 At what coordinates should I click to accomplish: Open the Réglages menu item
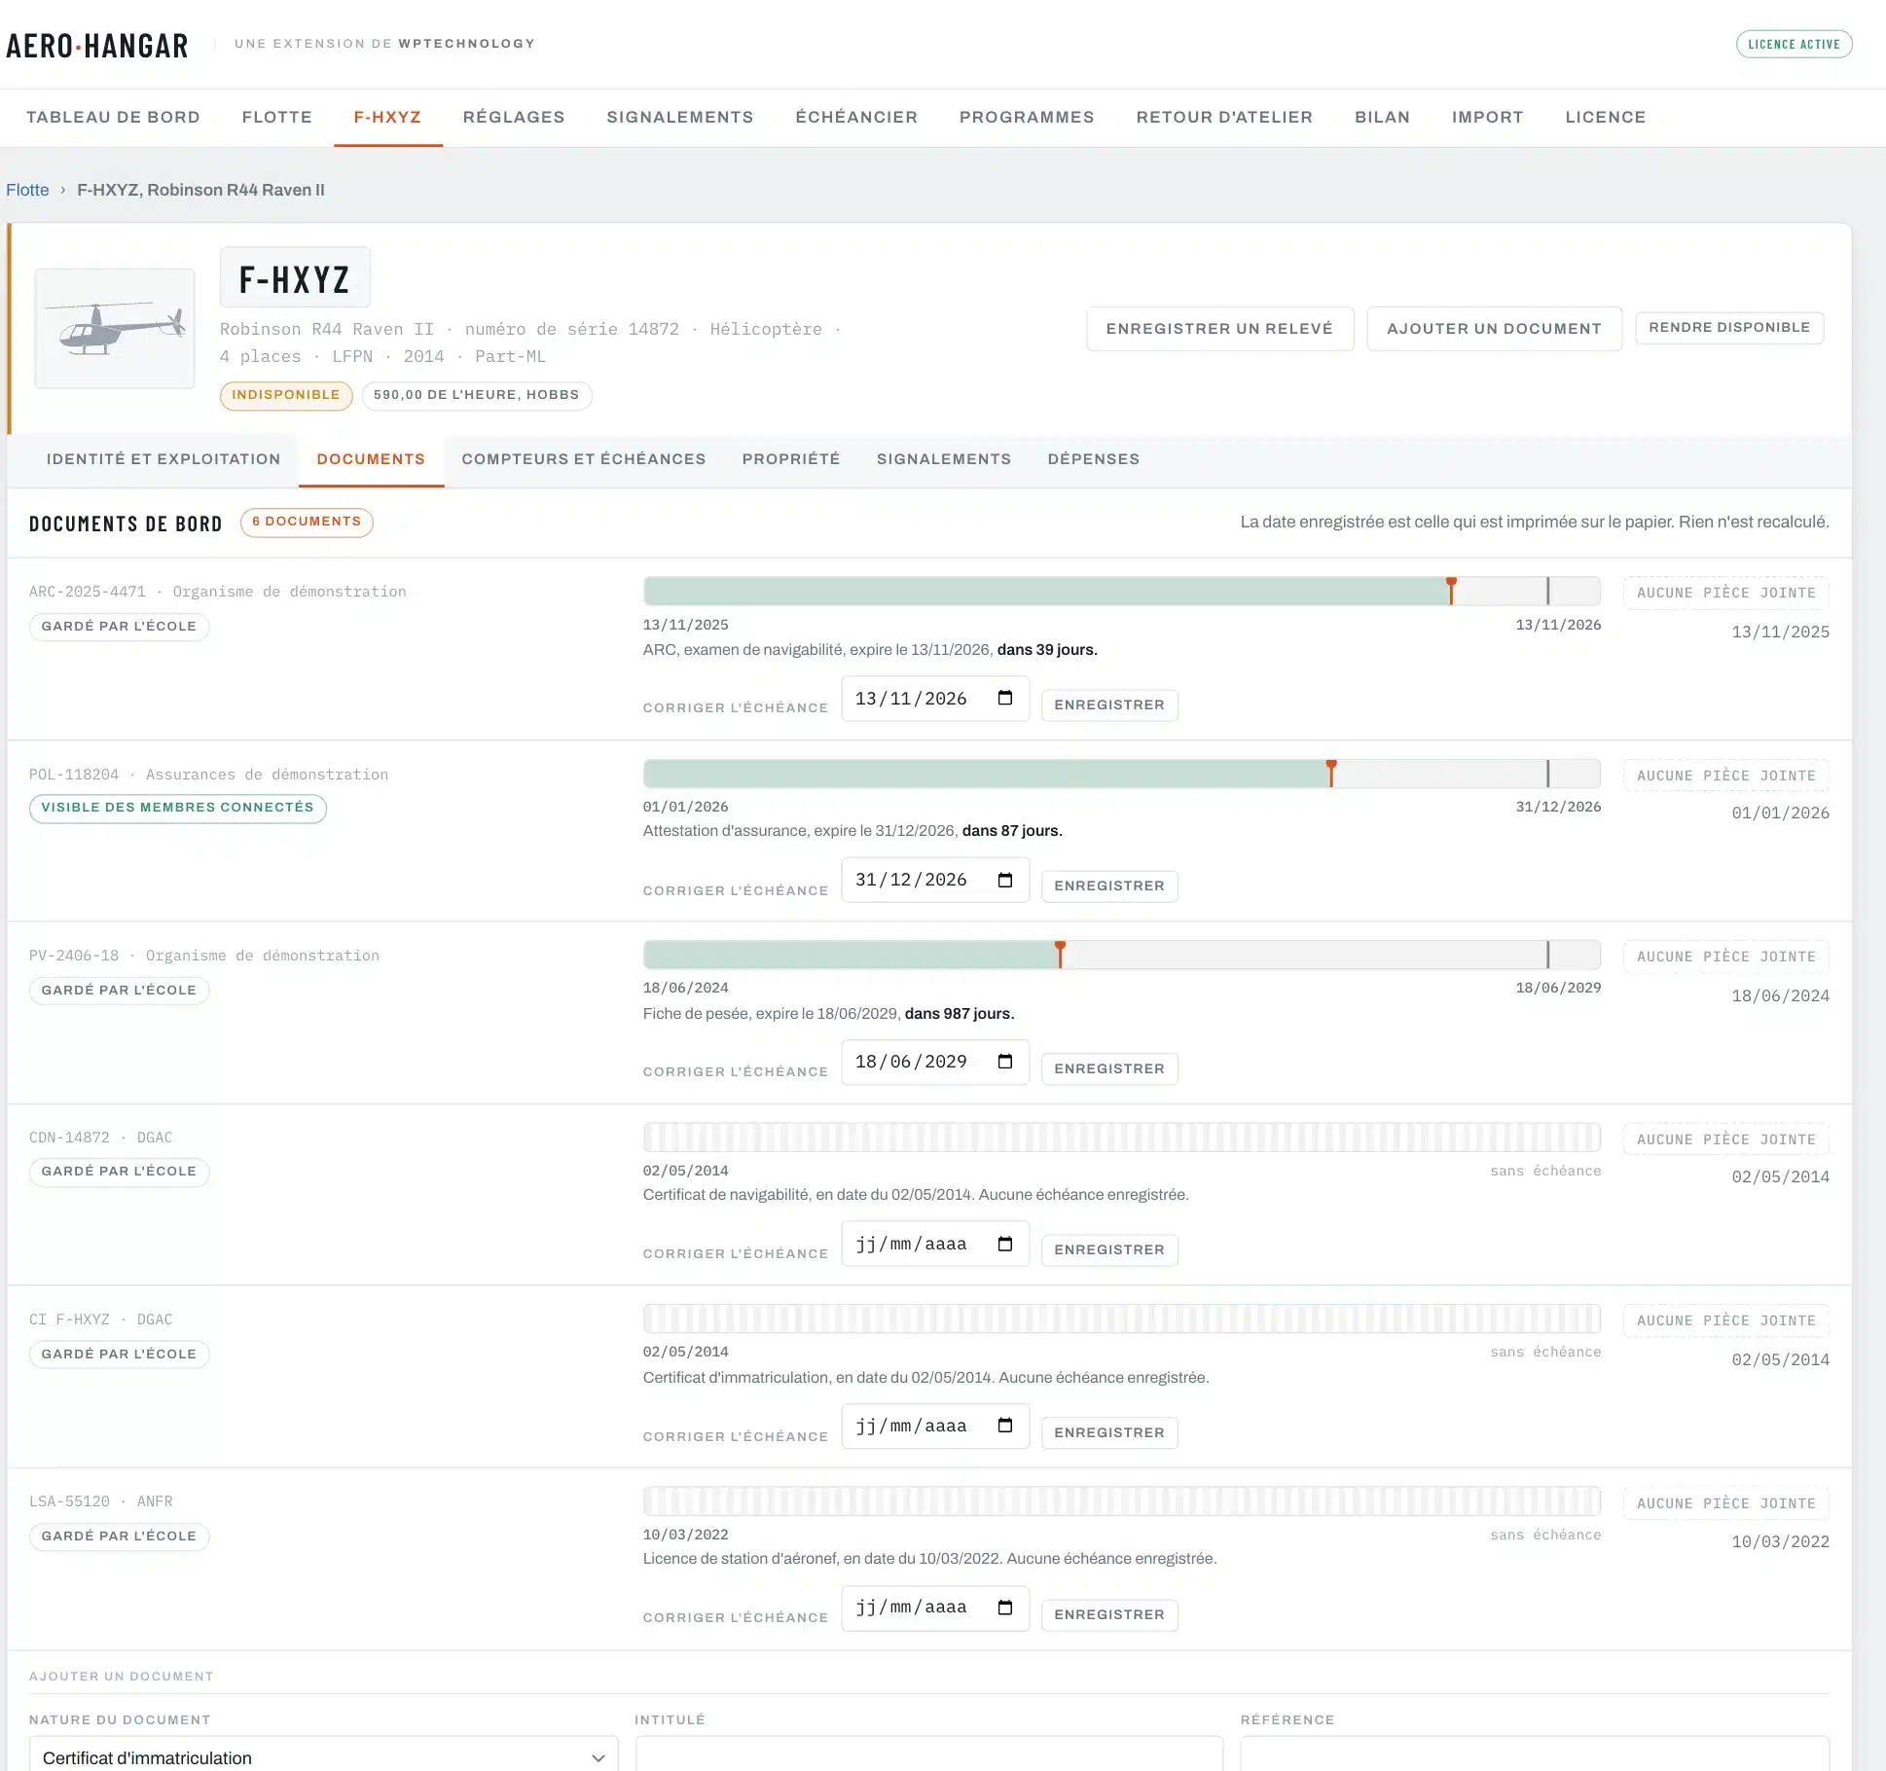(x=514, y=117)
